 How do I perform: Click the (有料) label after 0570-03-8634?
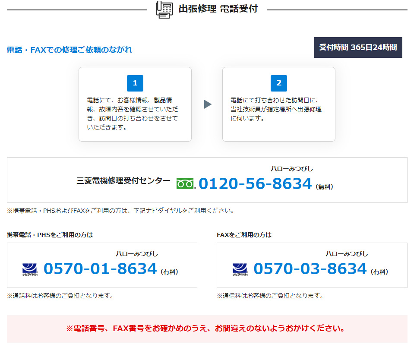(x=379, y=272)
